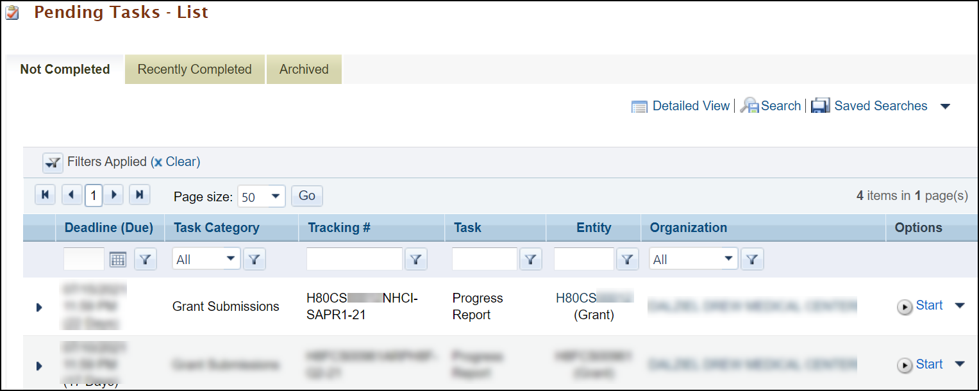Screen dimensions: 979x391
Task: Open Task Category All dropdown
Action: [x=206, y=260]
